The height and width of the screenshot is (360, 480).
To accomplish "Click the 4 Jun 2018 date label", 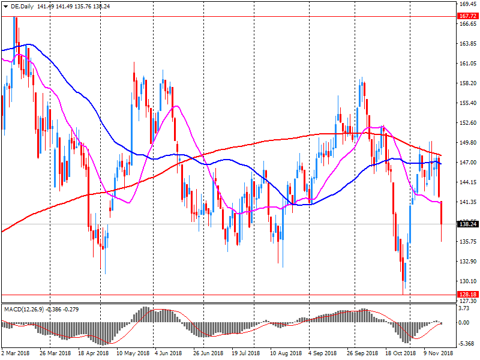I will pos(168,353).
